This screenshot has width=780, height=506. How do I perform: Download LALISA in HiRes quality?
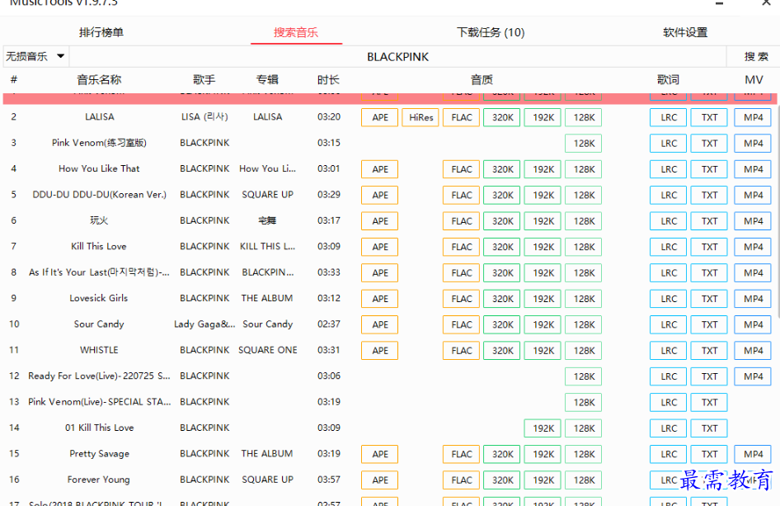point(421,117)
